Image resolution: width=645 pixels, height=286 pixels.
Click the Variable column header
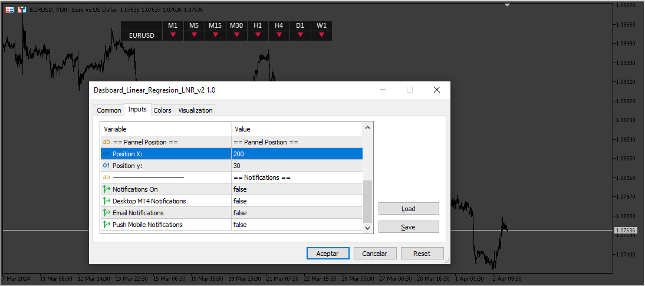[x=166, y=129]
